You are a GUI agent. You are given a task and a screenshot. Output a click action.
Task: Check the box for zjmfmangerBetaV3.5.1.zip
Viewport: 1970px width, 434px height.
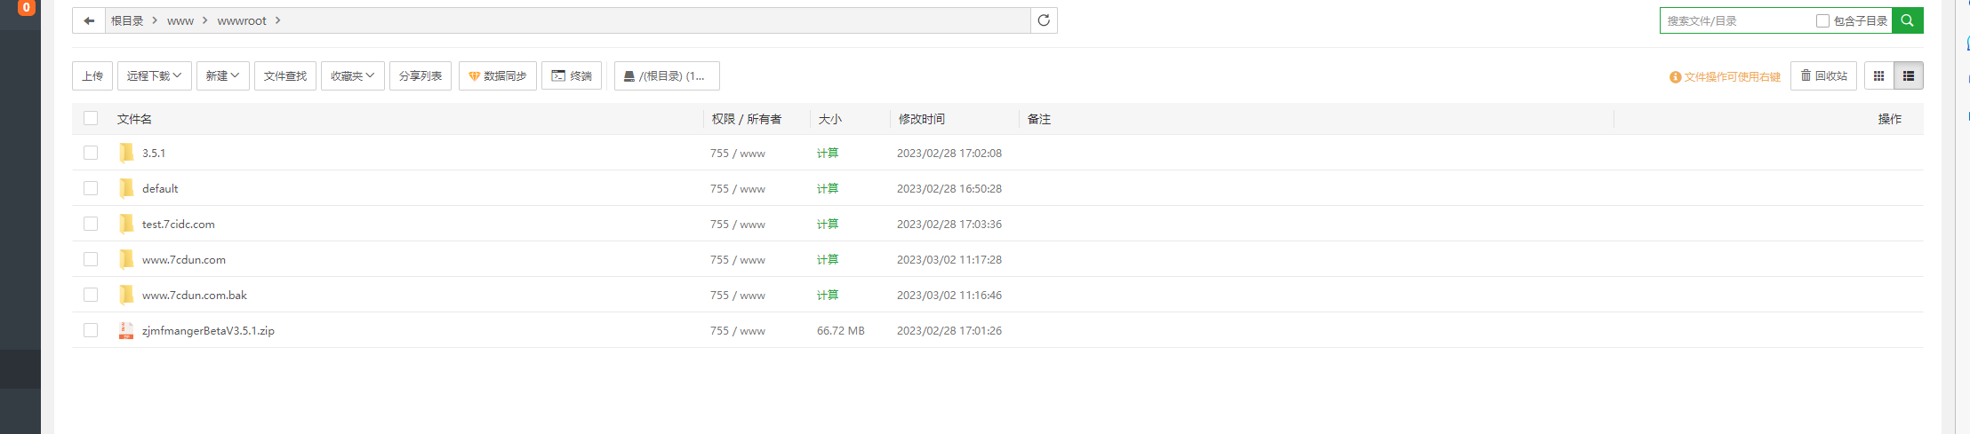click(91, 330)
